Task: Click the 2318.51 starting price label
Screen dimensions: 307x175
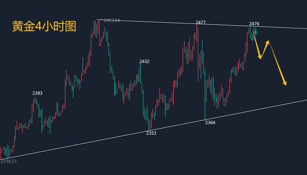Action: pyautogui.click(x=9, y=162)
